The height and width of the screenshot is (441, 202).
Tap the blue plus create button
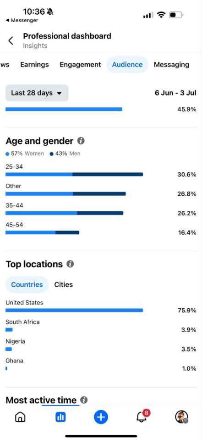101,417
